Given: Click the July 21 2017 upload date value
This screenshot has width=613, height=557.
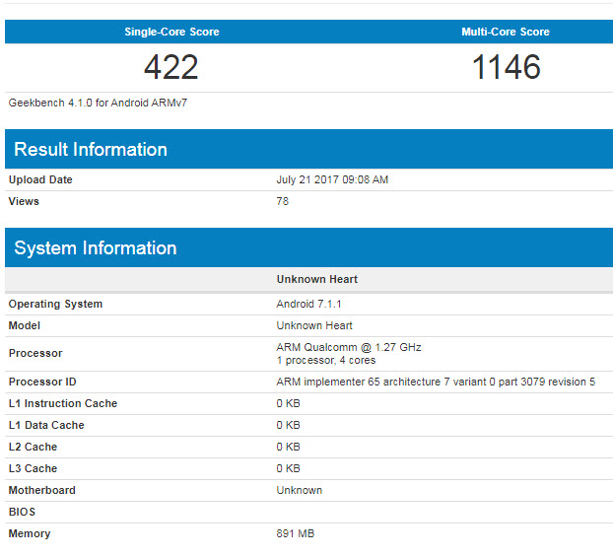Looking at the screenshot, I should point(332,179).
